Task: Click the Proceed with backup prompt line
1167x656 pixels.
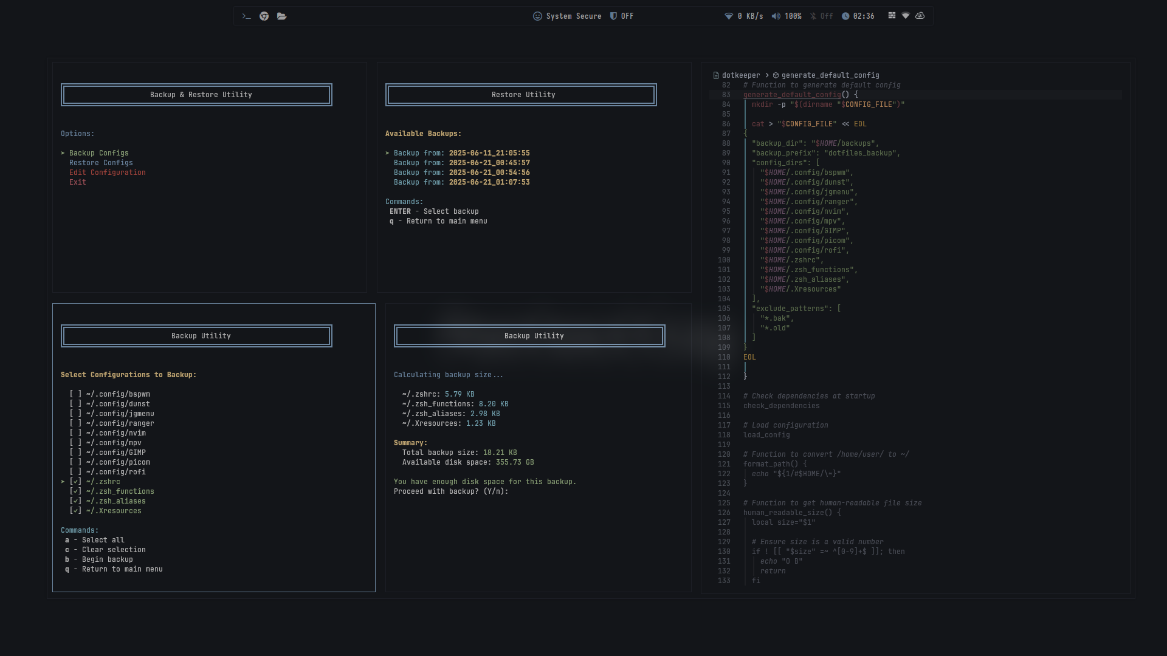Action: point(450,491)
